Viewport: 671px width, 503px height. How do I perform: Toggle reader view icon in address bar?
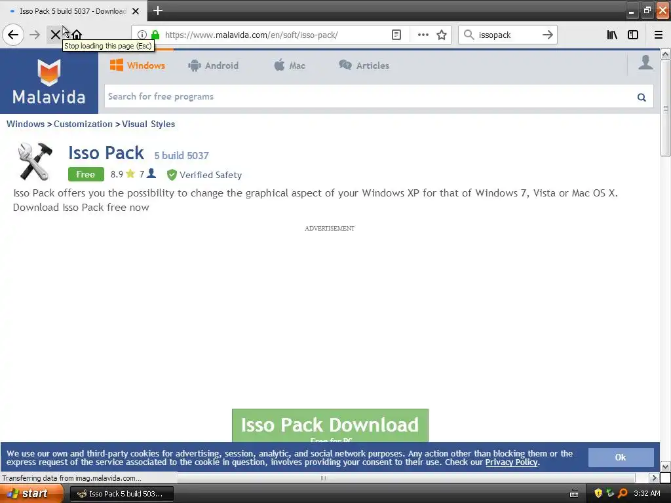coord(396,35)
